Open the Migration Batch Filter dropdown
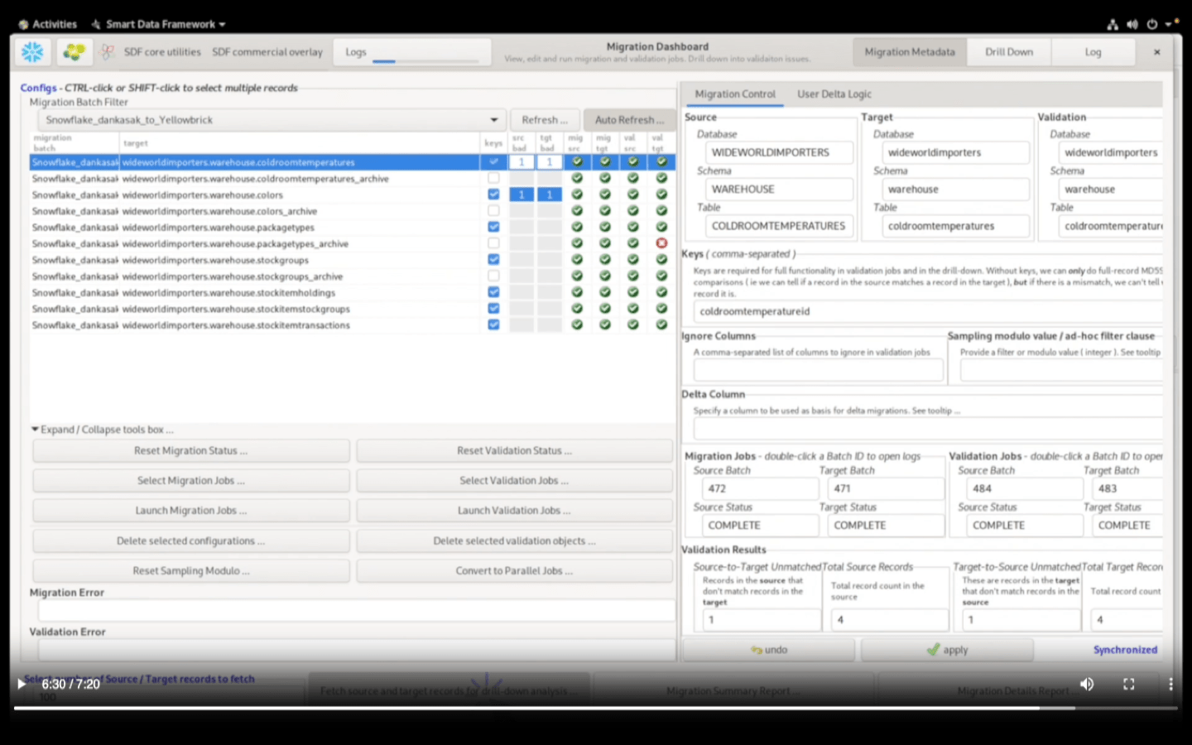This screenshot has height=745, width=1192. [x=493, y=119]
